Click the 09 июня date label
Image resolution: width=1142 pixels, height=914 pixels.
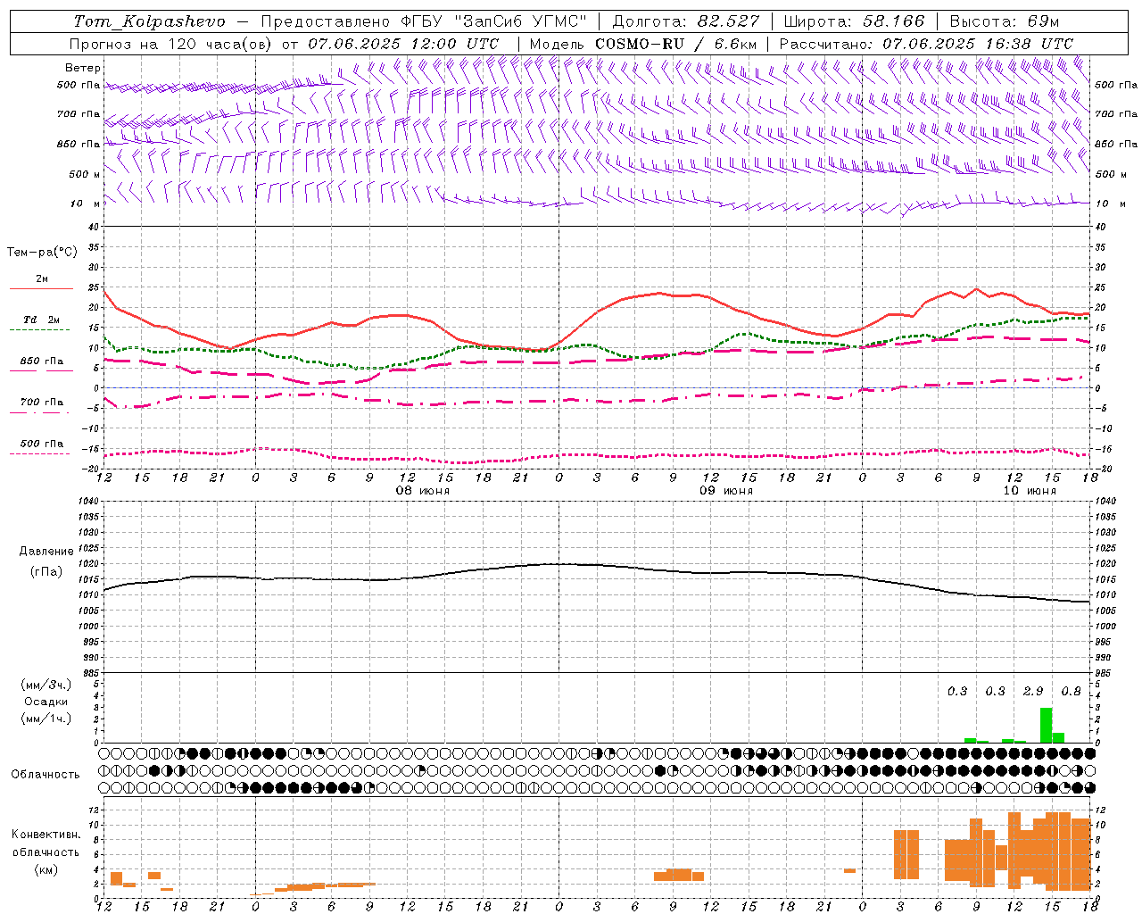pos(725,491)
